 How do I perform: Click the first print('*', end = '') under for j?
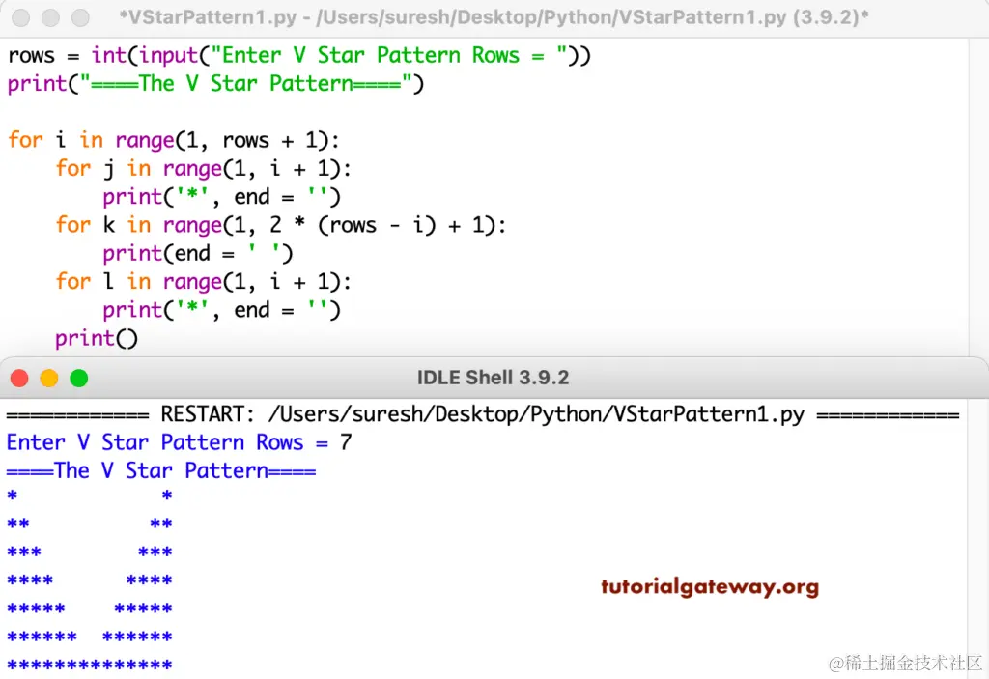click(221, 197)
